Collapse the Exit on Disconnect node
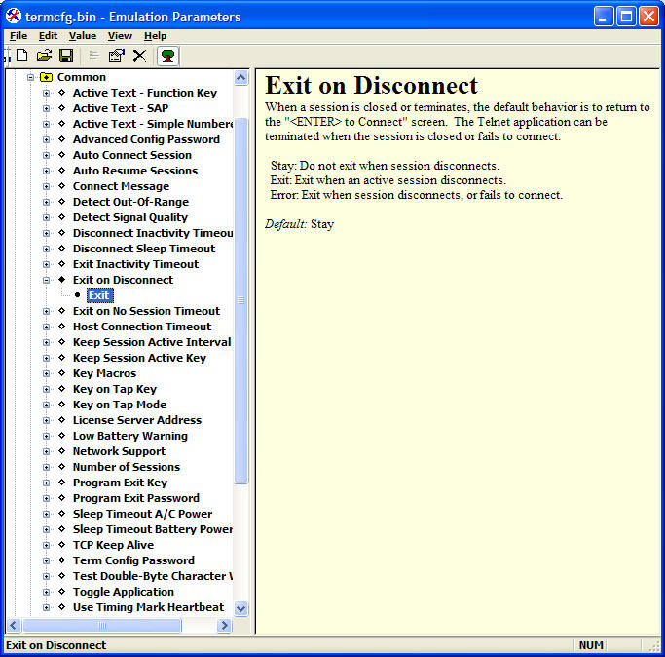665x657 pixels. pyautogui.click(x=46, y=280)
